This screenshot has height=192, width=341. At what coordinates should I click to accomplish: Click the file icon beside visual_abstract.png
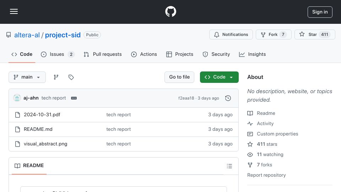(x=18, y=144)
